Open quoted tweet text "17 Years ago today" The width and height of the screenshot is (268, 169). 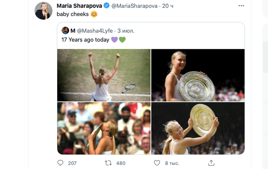86,40
